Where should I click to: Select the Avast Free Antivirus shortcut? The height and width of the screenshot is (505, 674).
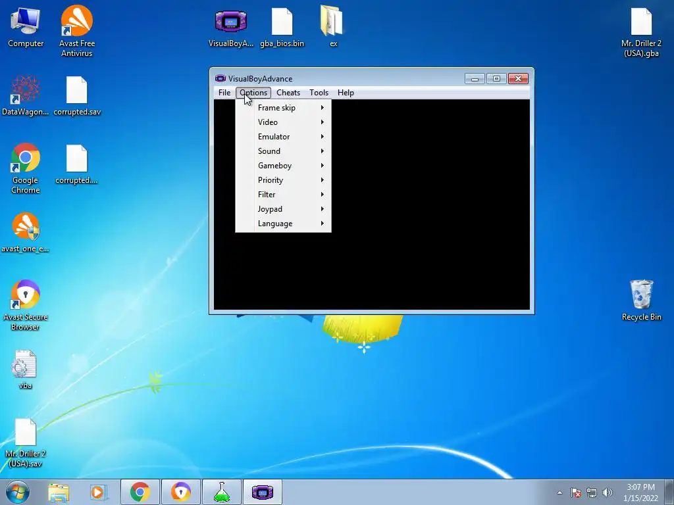coord(76,30)
